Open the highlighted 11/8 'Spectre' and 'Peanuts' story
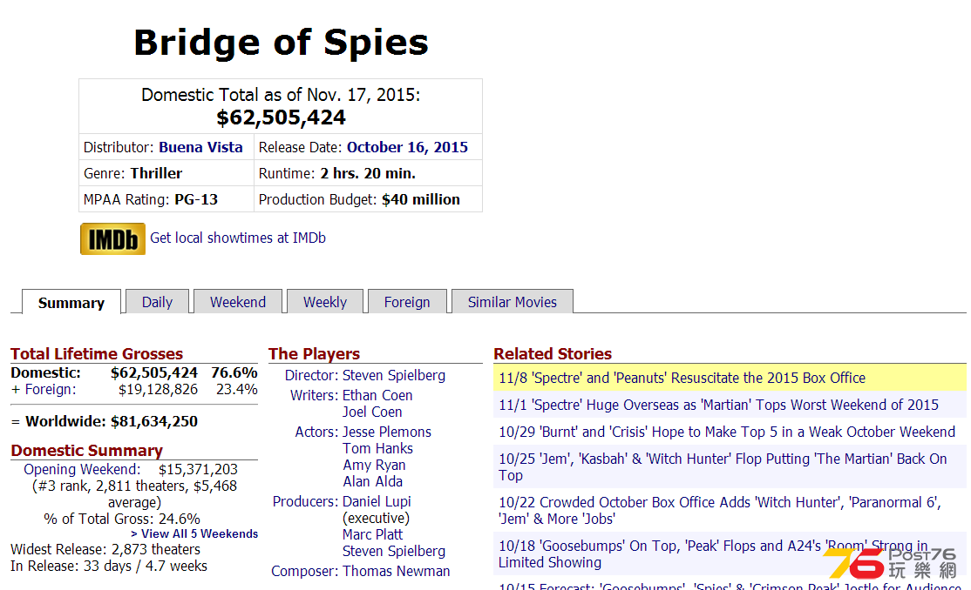Viewport: 971px width, 590px height. point(682,378)
